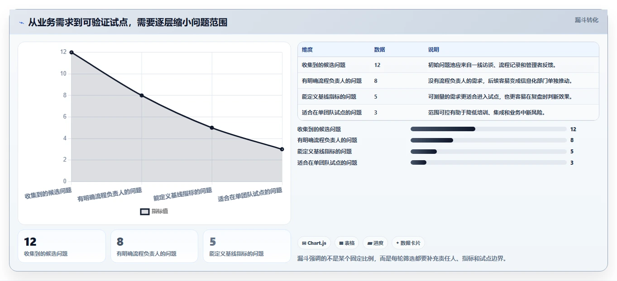Screen dimensions: 617x281
Task: Click the note starting 初始问题池应来自一线访谈
Action: tap(492, 65)
